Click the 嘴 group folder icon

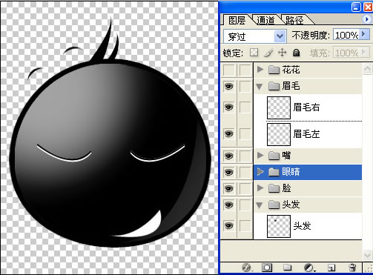point(274,156)
